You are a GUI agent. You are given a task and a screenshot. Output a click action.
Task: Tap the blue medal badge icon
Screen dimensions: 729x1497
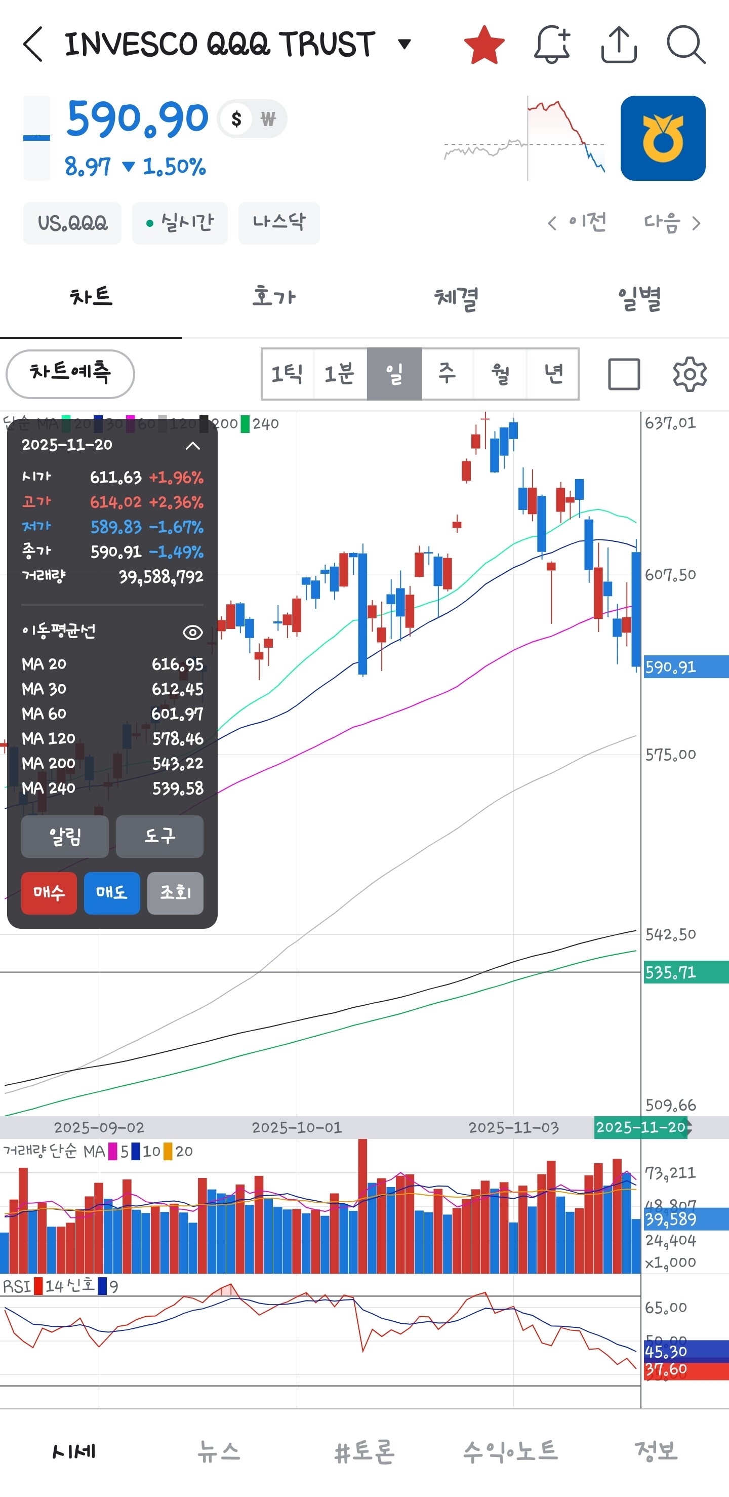663,138
